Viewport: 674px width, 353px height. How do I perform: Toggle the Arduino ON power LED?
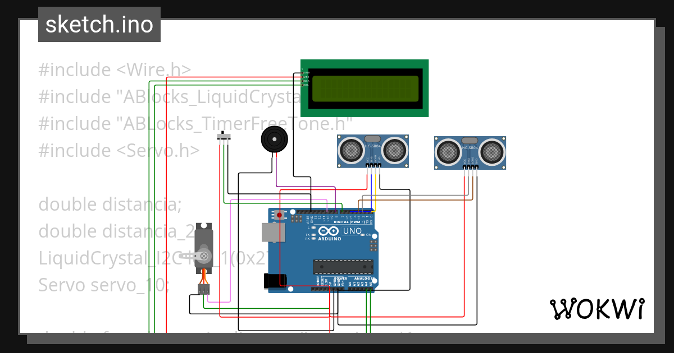click(363, 234)
